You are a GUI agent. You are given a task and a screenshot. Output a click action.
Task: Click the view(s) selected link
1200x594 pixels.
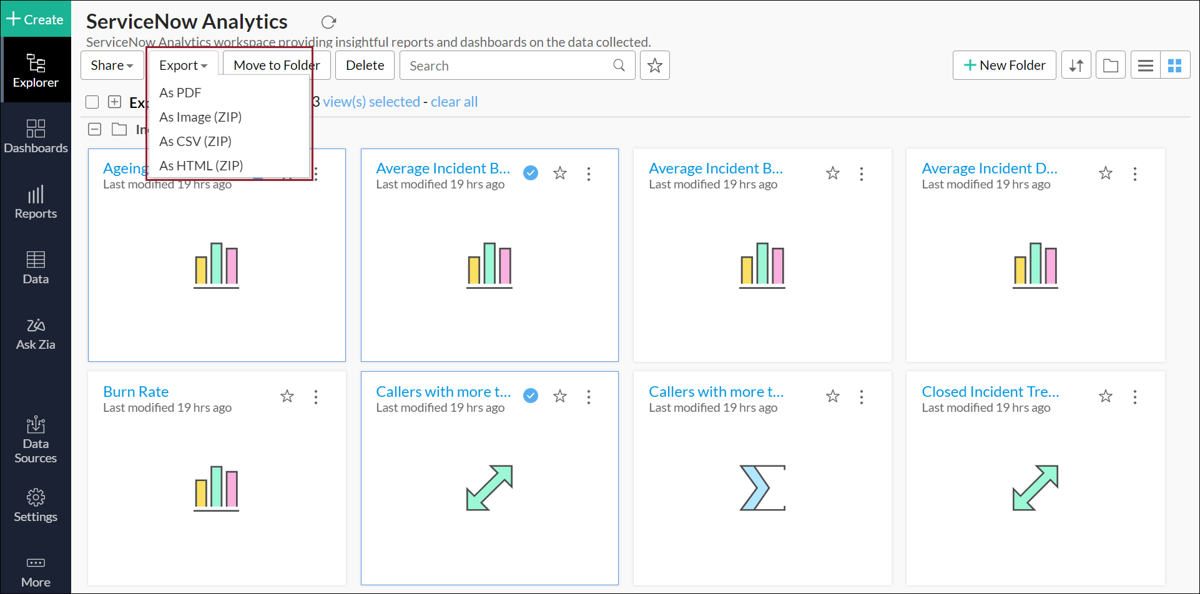click(x=371, y=102)
